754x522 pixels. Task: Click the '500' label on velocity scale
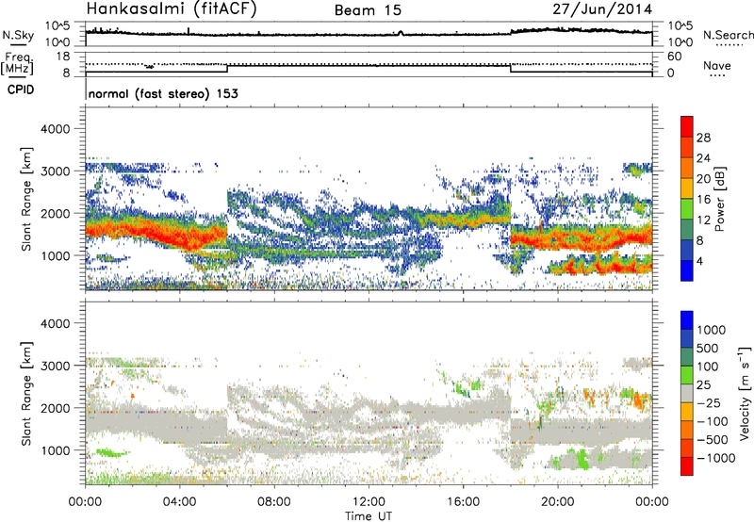point(710,349)
